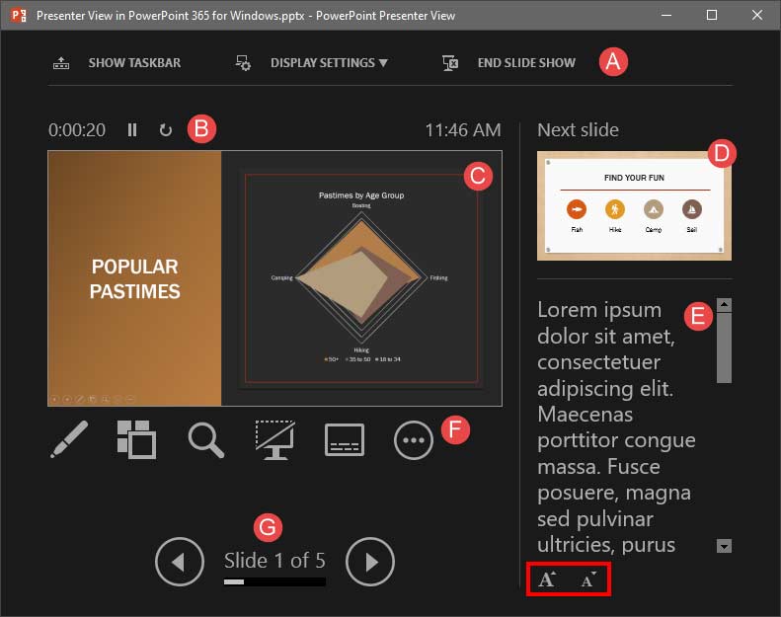Toggle the Black out slide show icon

[x=274, y=440]
